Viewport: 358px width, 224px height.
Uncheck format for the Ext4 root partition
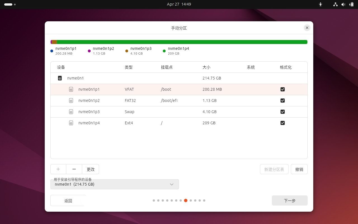tap(282, 123)
